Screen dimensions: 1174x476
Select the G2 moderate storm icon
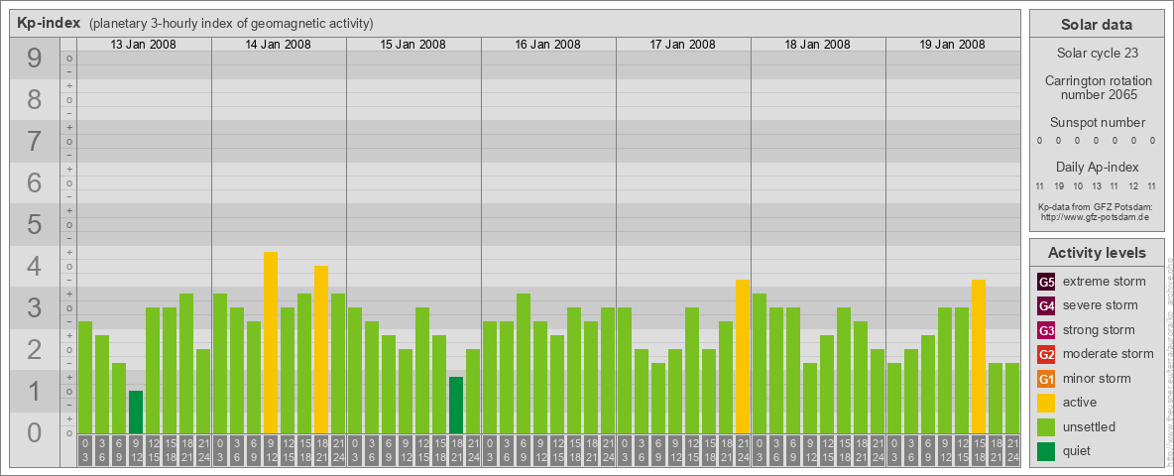(x=1046, y=354)
